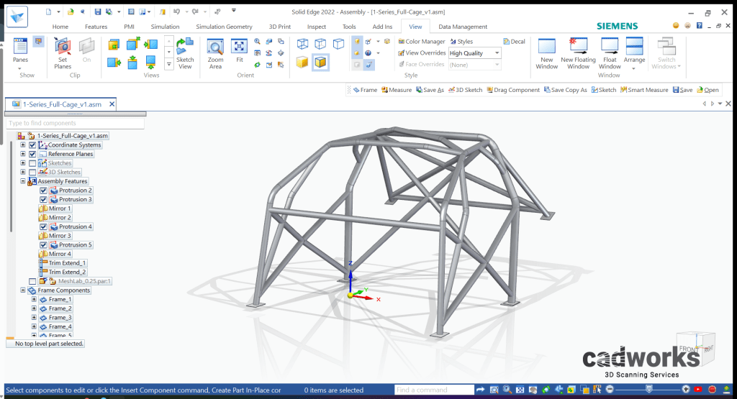737x399 pixels.
Task: Switch to the Simulation ribbon tab
Action: coord(165,27)
